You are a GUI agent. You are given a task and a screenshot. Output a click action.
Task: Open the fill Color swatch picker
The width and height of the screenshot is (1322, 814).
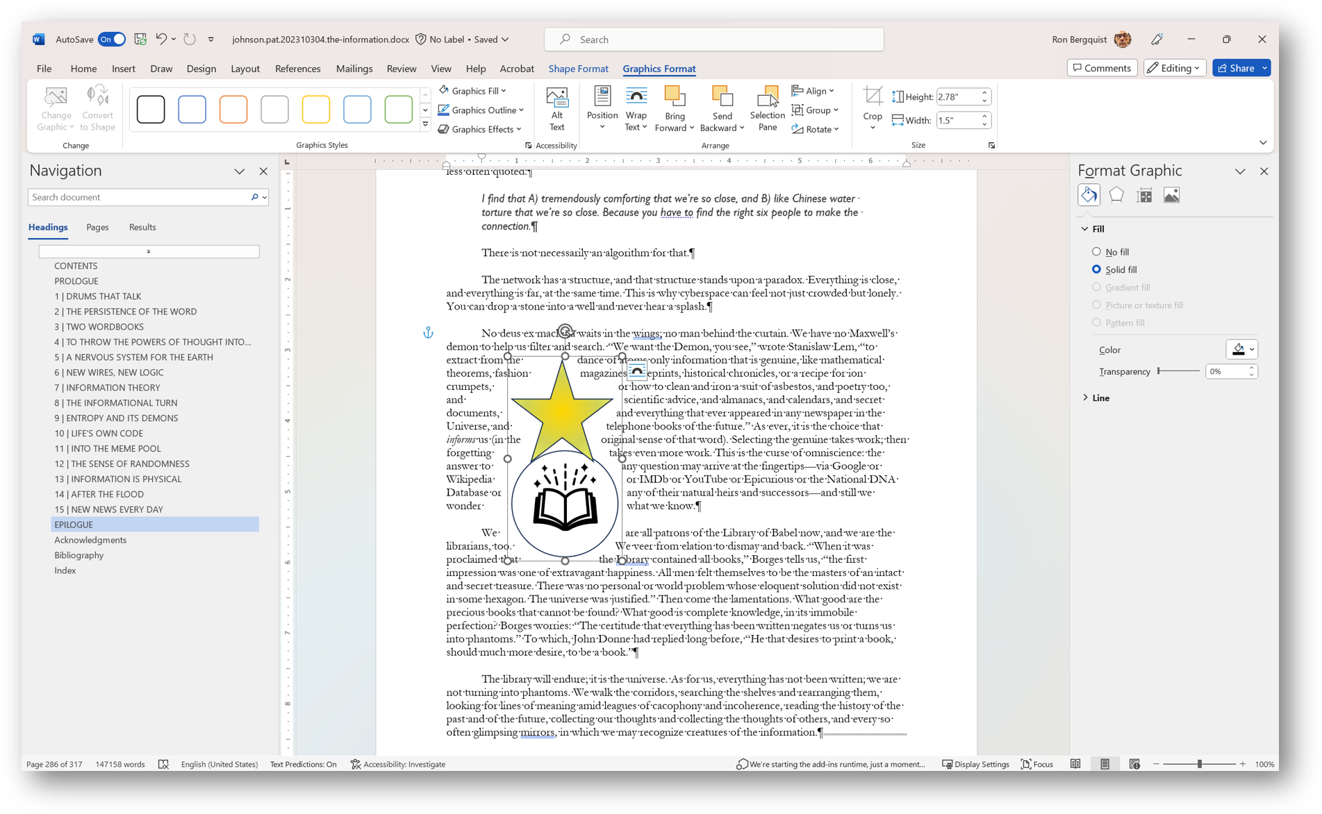point(1242,349)
